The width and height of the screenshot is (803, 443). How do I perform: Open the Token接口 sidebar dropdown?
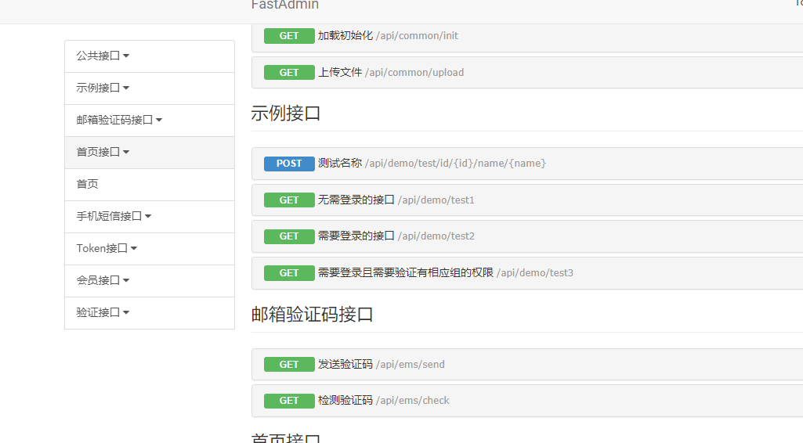pyautogui.click(x=107, y=249)
